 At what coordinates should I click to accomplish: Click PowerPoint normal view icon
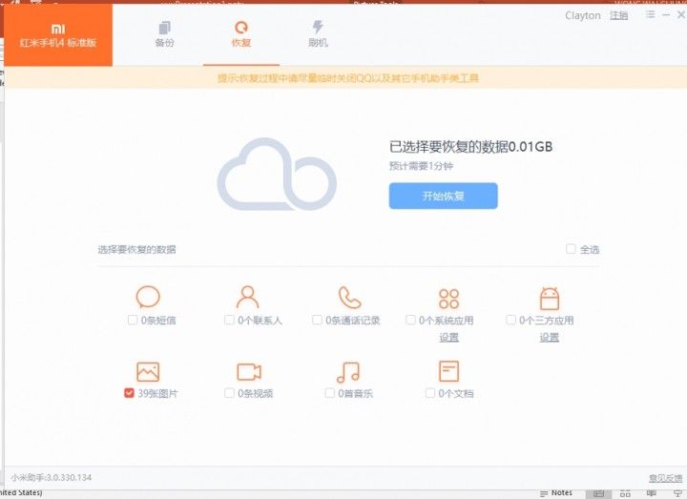coord(598,493)
